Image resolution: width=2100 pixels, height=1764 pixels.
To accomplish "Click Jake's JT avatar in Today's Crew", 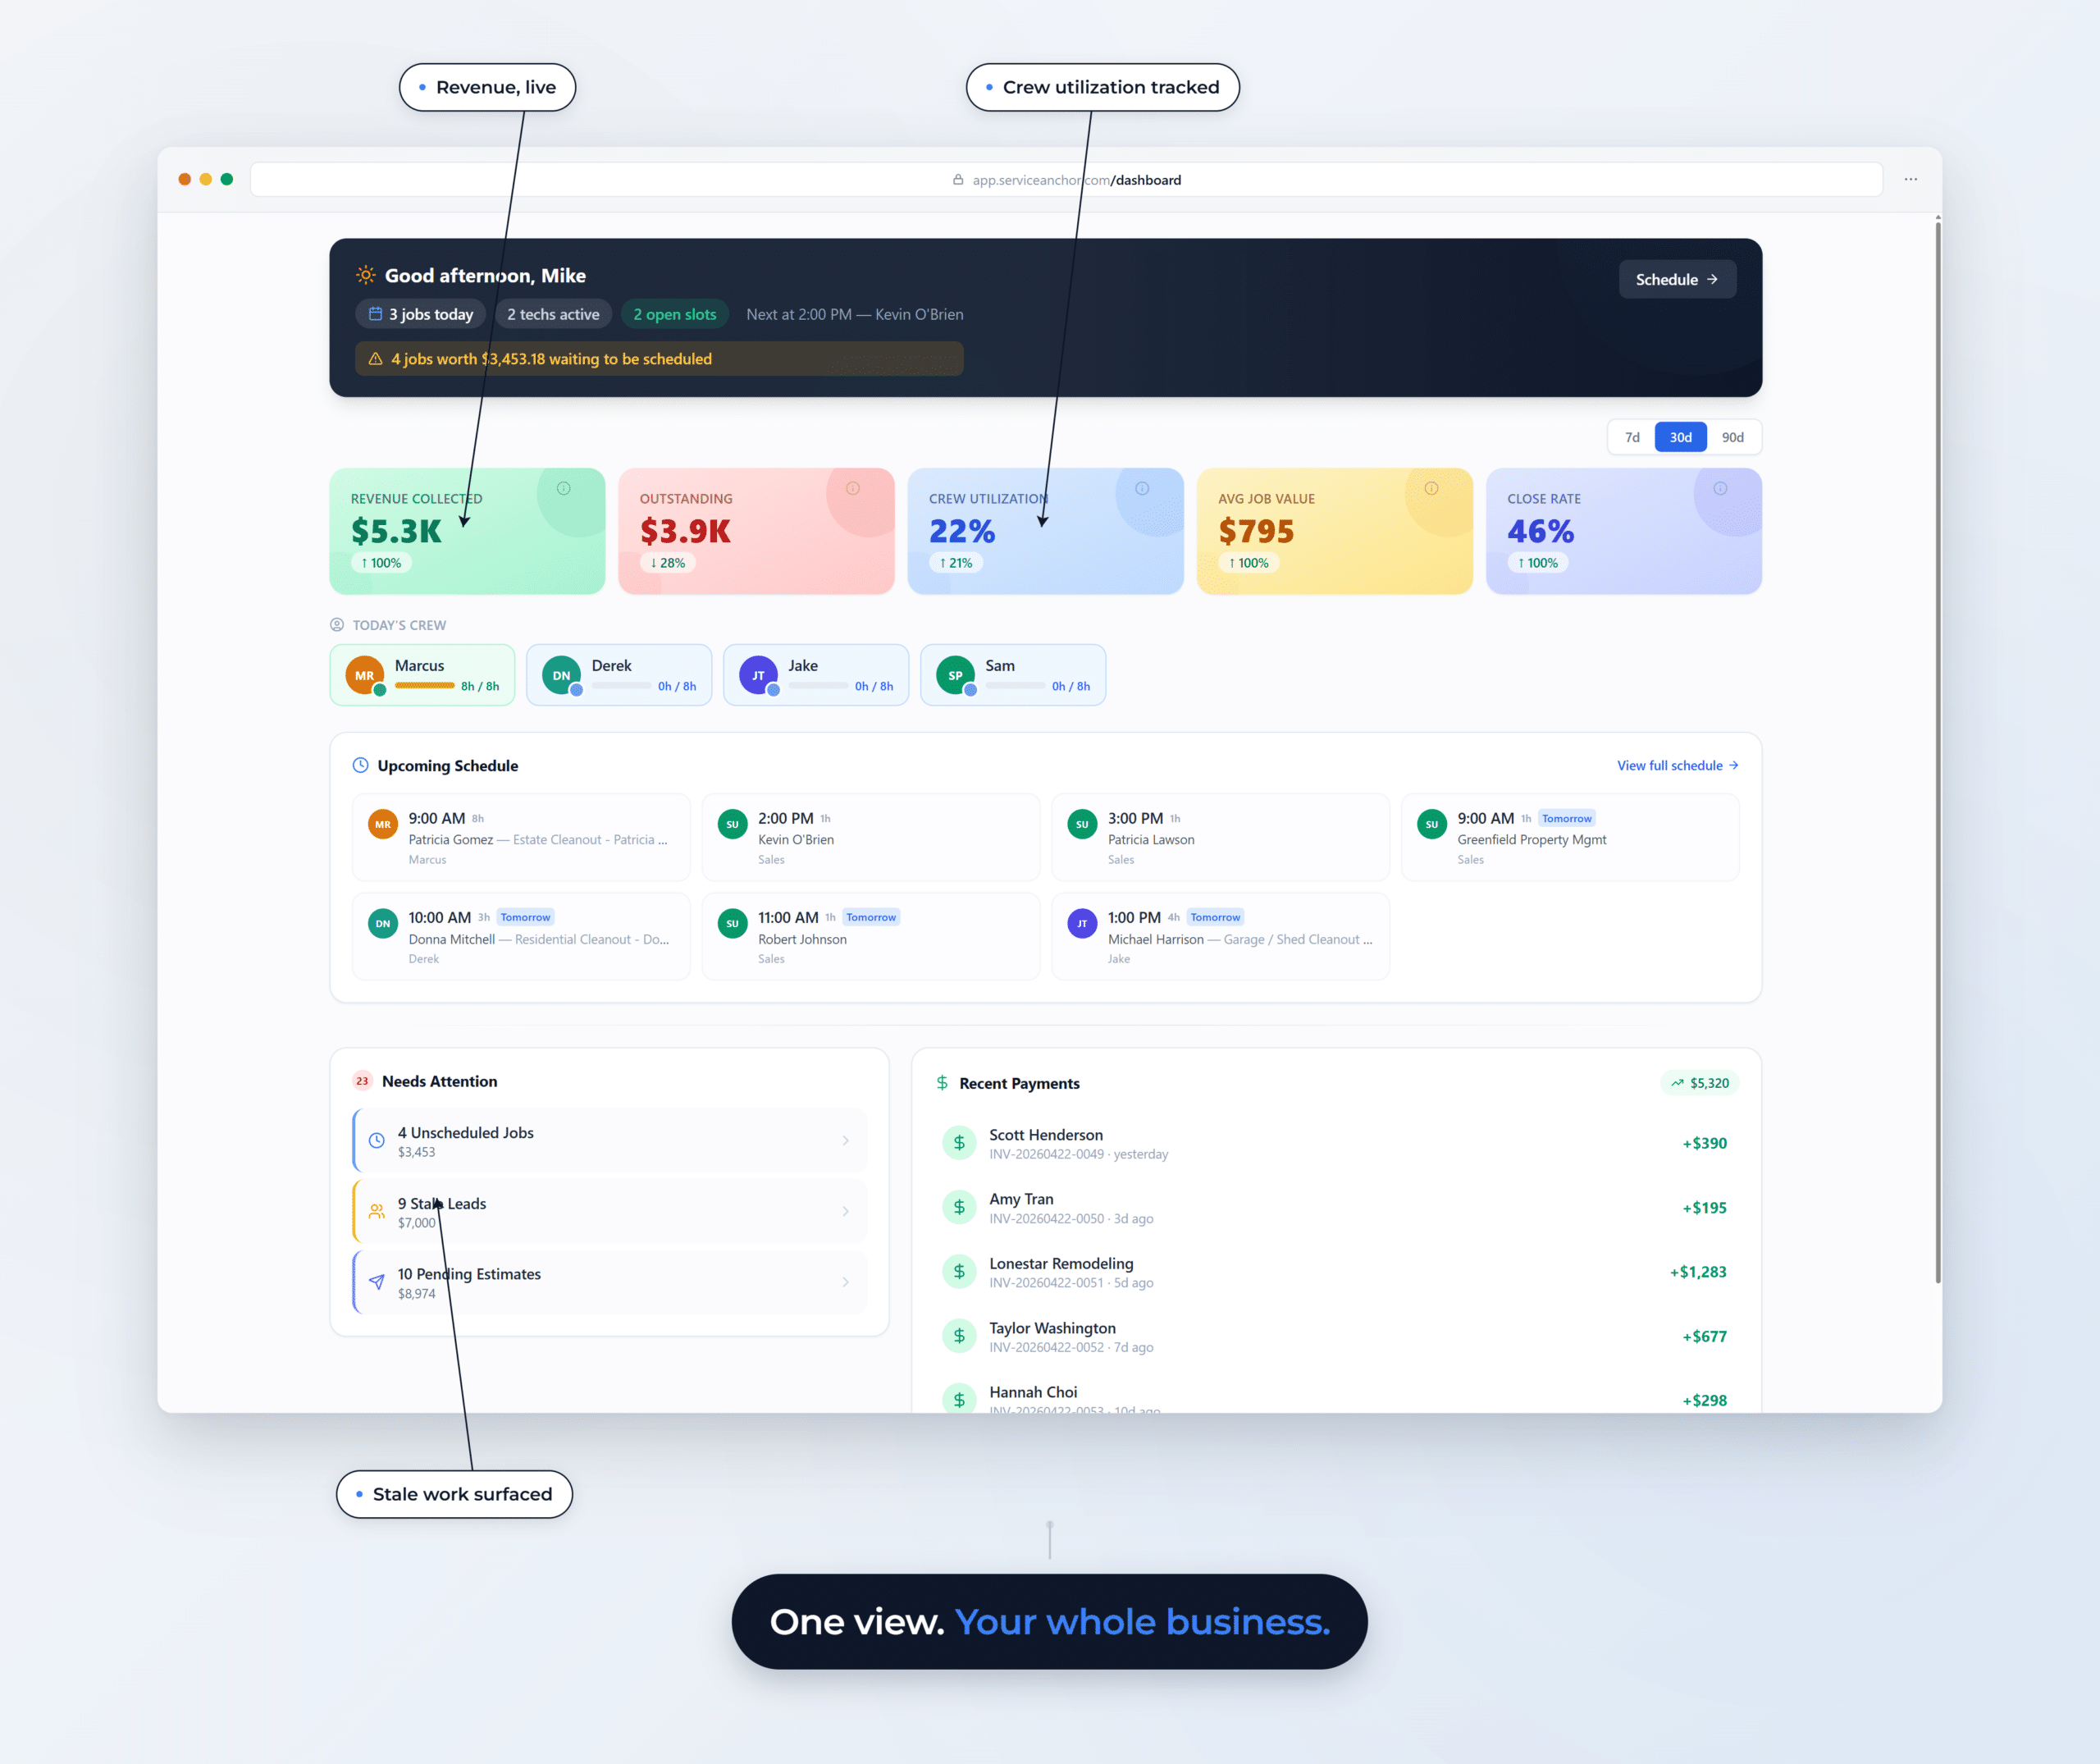I will [758, 675].
